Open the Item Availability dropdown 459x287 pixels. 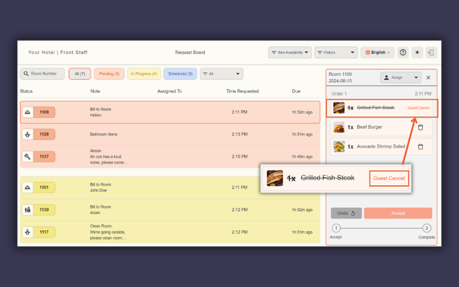pos(290,52)
